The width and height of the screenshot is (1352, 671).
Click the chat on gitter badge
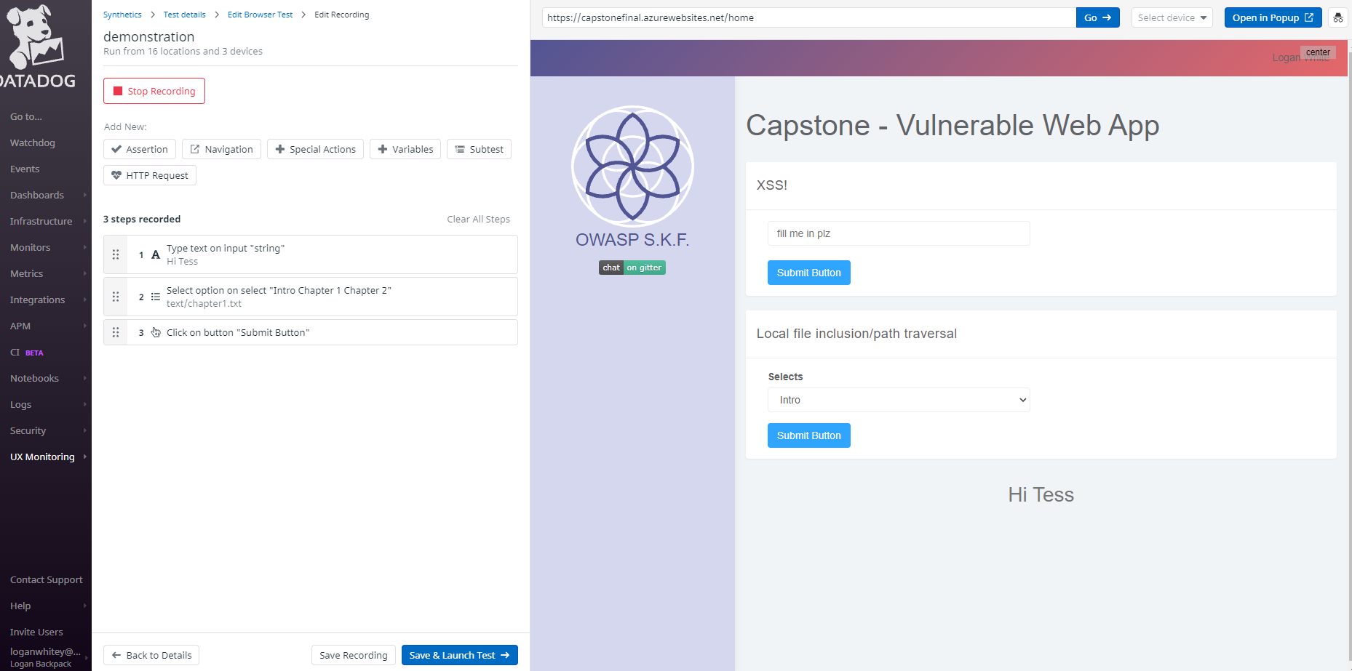632,268
